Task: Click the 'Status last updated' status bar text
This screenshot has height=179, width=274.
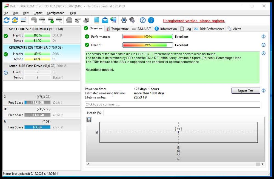Action: click(30, 174)
